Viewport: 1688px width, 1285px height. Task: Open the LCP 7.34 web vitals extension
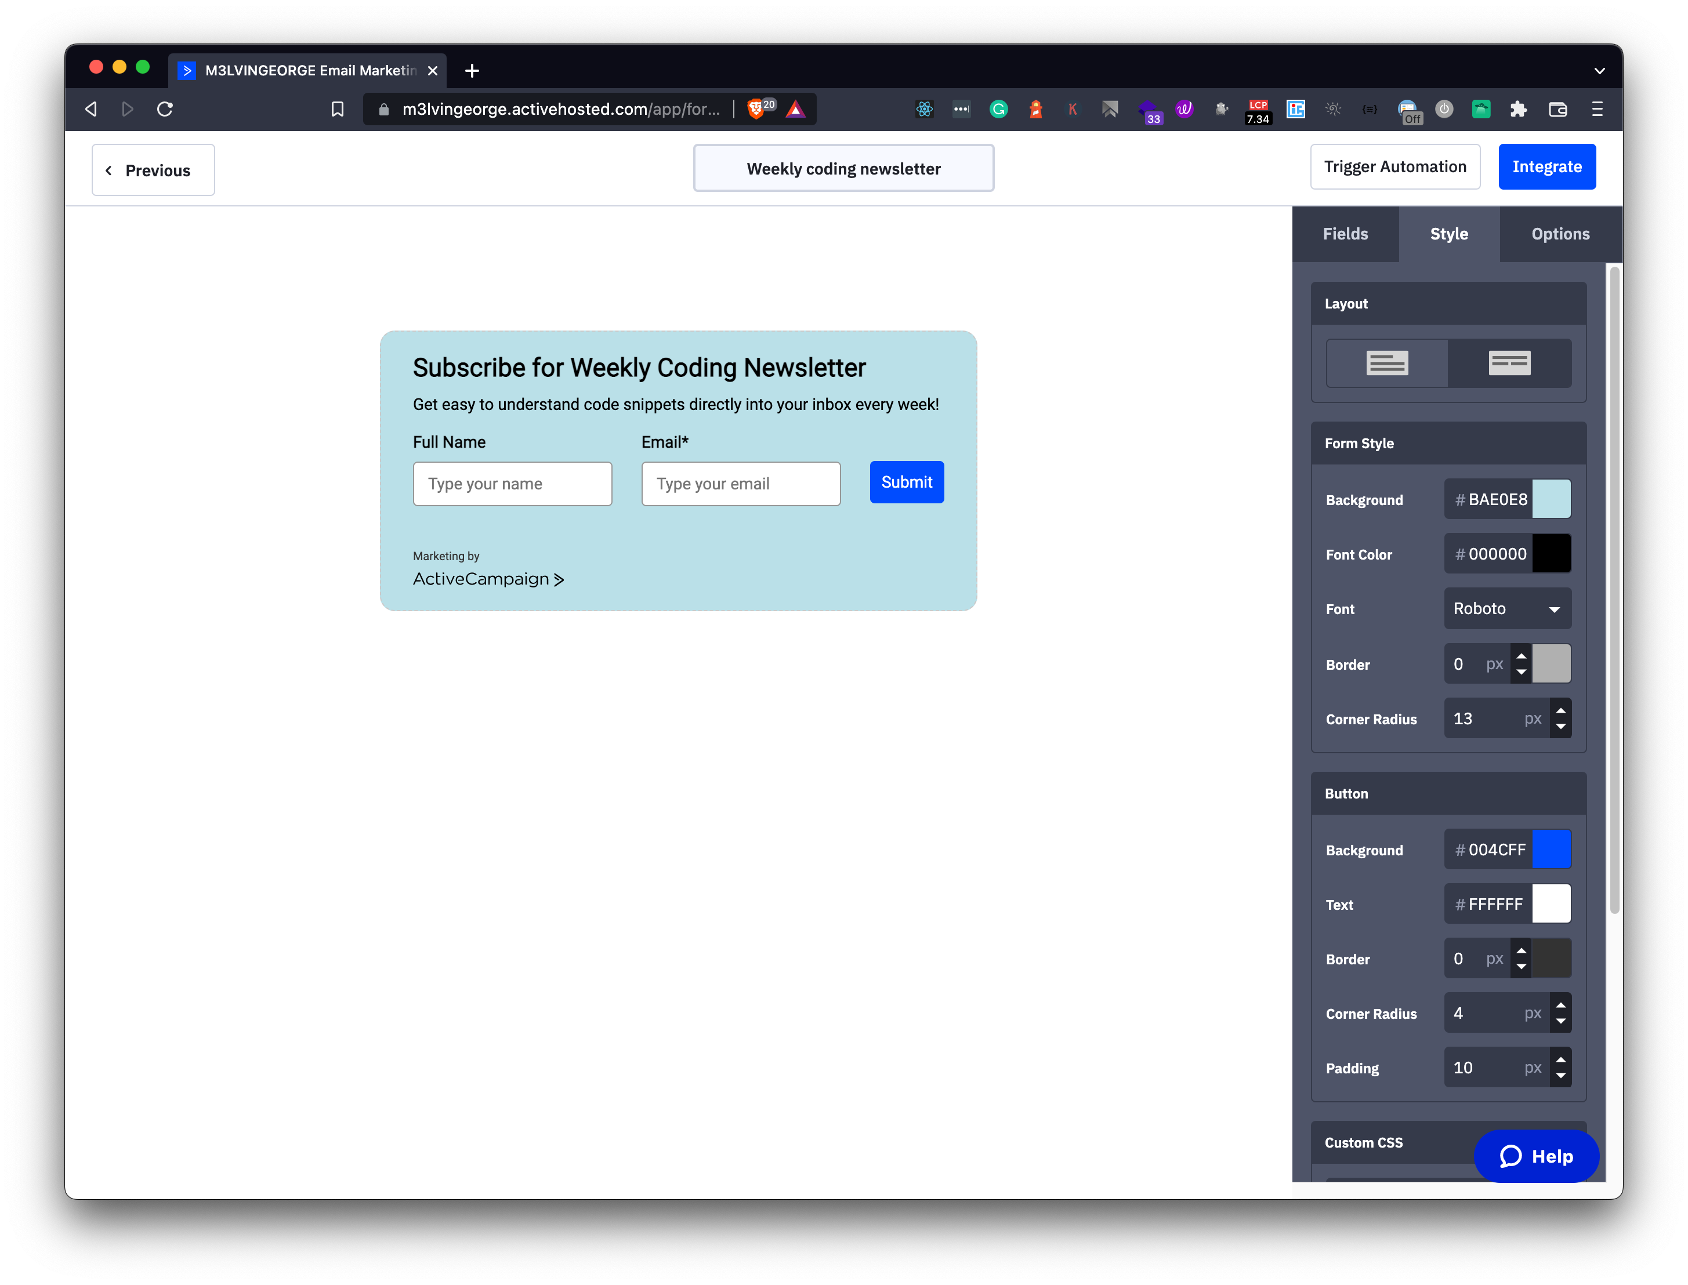[x=1258, y=111]
